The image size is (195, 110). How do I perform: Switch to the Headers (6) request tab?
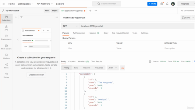(x=94, y=33)
